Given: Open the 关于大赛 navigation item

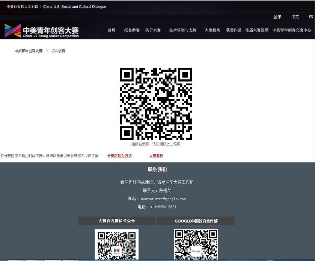Looking at the screenshot, I should [x=153, y=30].
